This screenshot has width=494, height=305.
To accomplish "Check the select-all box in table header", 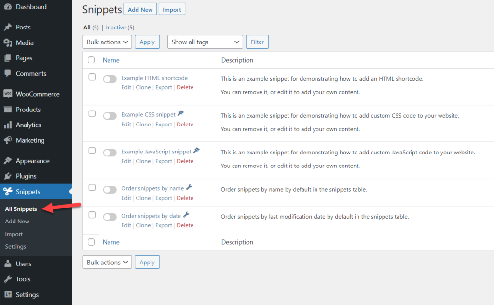I will [x=91, y=60].
